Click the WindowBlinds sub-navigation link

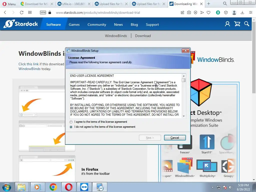click(x=116, y=36)
